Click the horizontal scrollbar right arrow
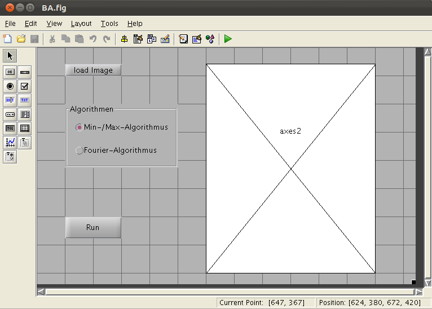The image size is (432, 309). click(x=418, y=292)
